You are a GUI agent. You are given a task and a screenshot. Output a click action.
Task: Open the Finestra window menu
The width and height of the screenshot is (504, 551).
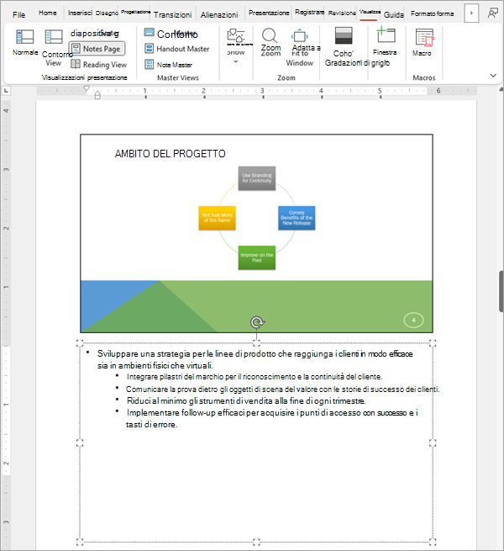tap(385, 41)
